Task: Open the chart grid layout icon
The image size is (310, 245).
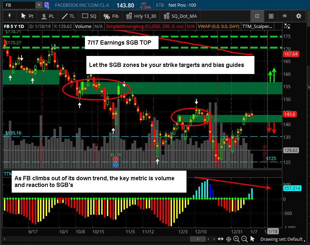Action: coord(271,16)
